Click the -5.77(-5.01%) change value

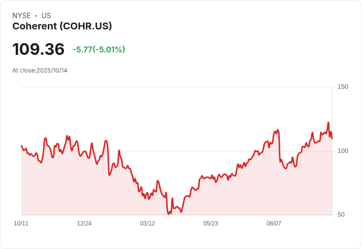(x=99, y=50)
